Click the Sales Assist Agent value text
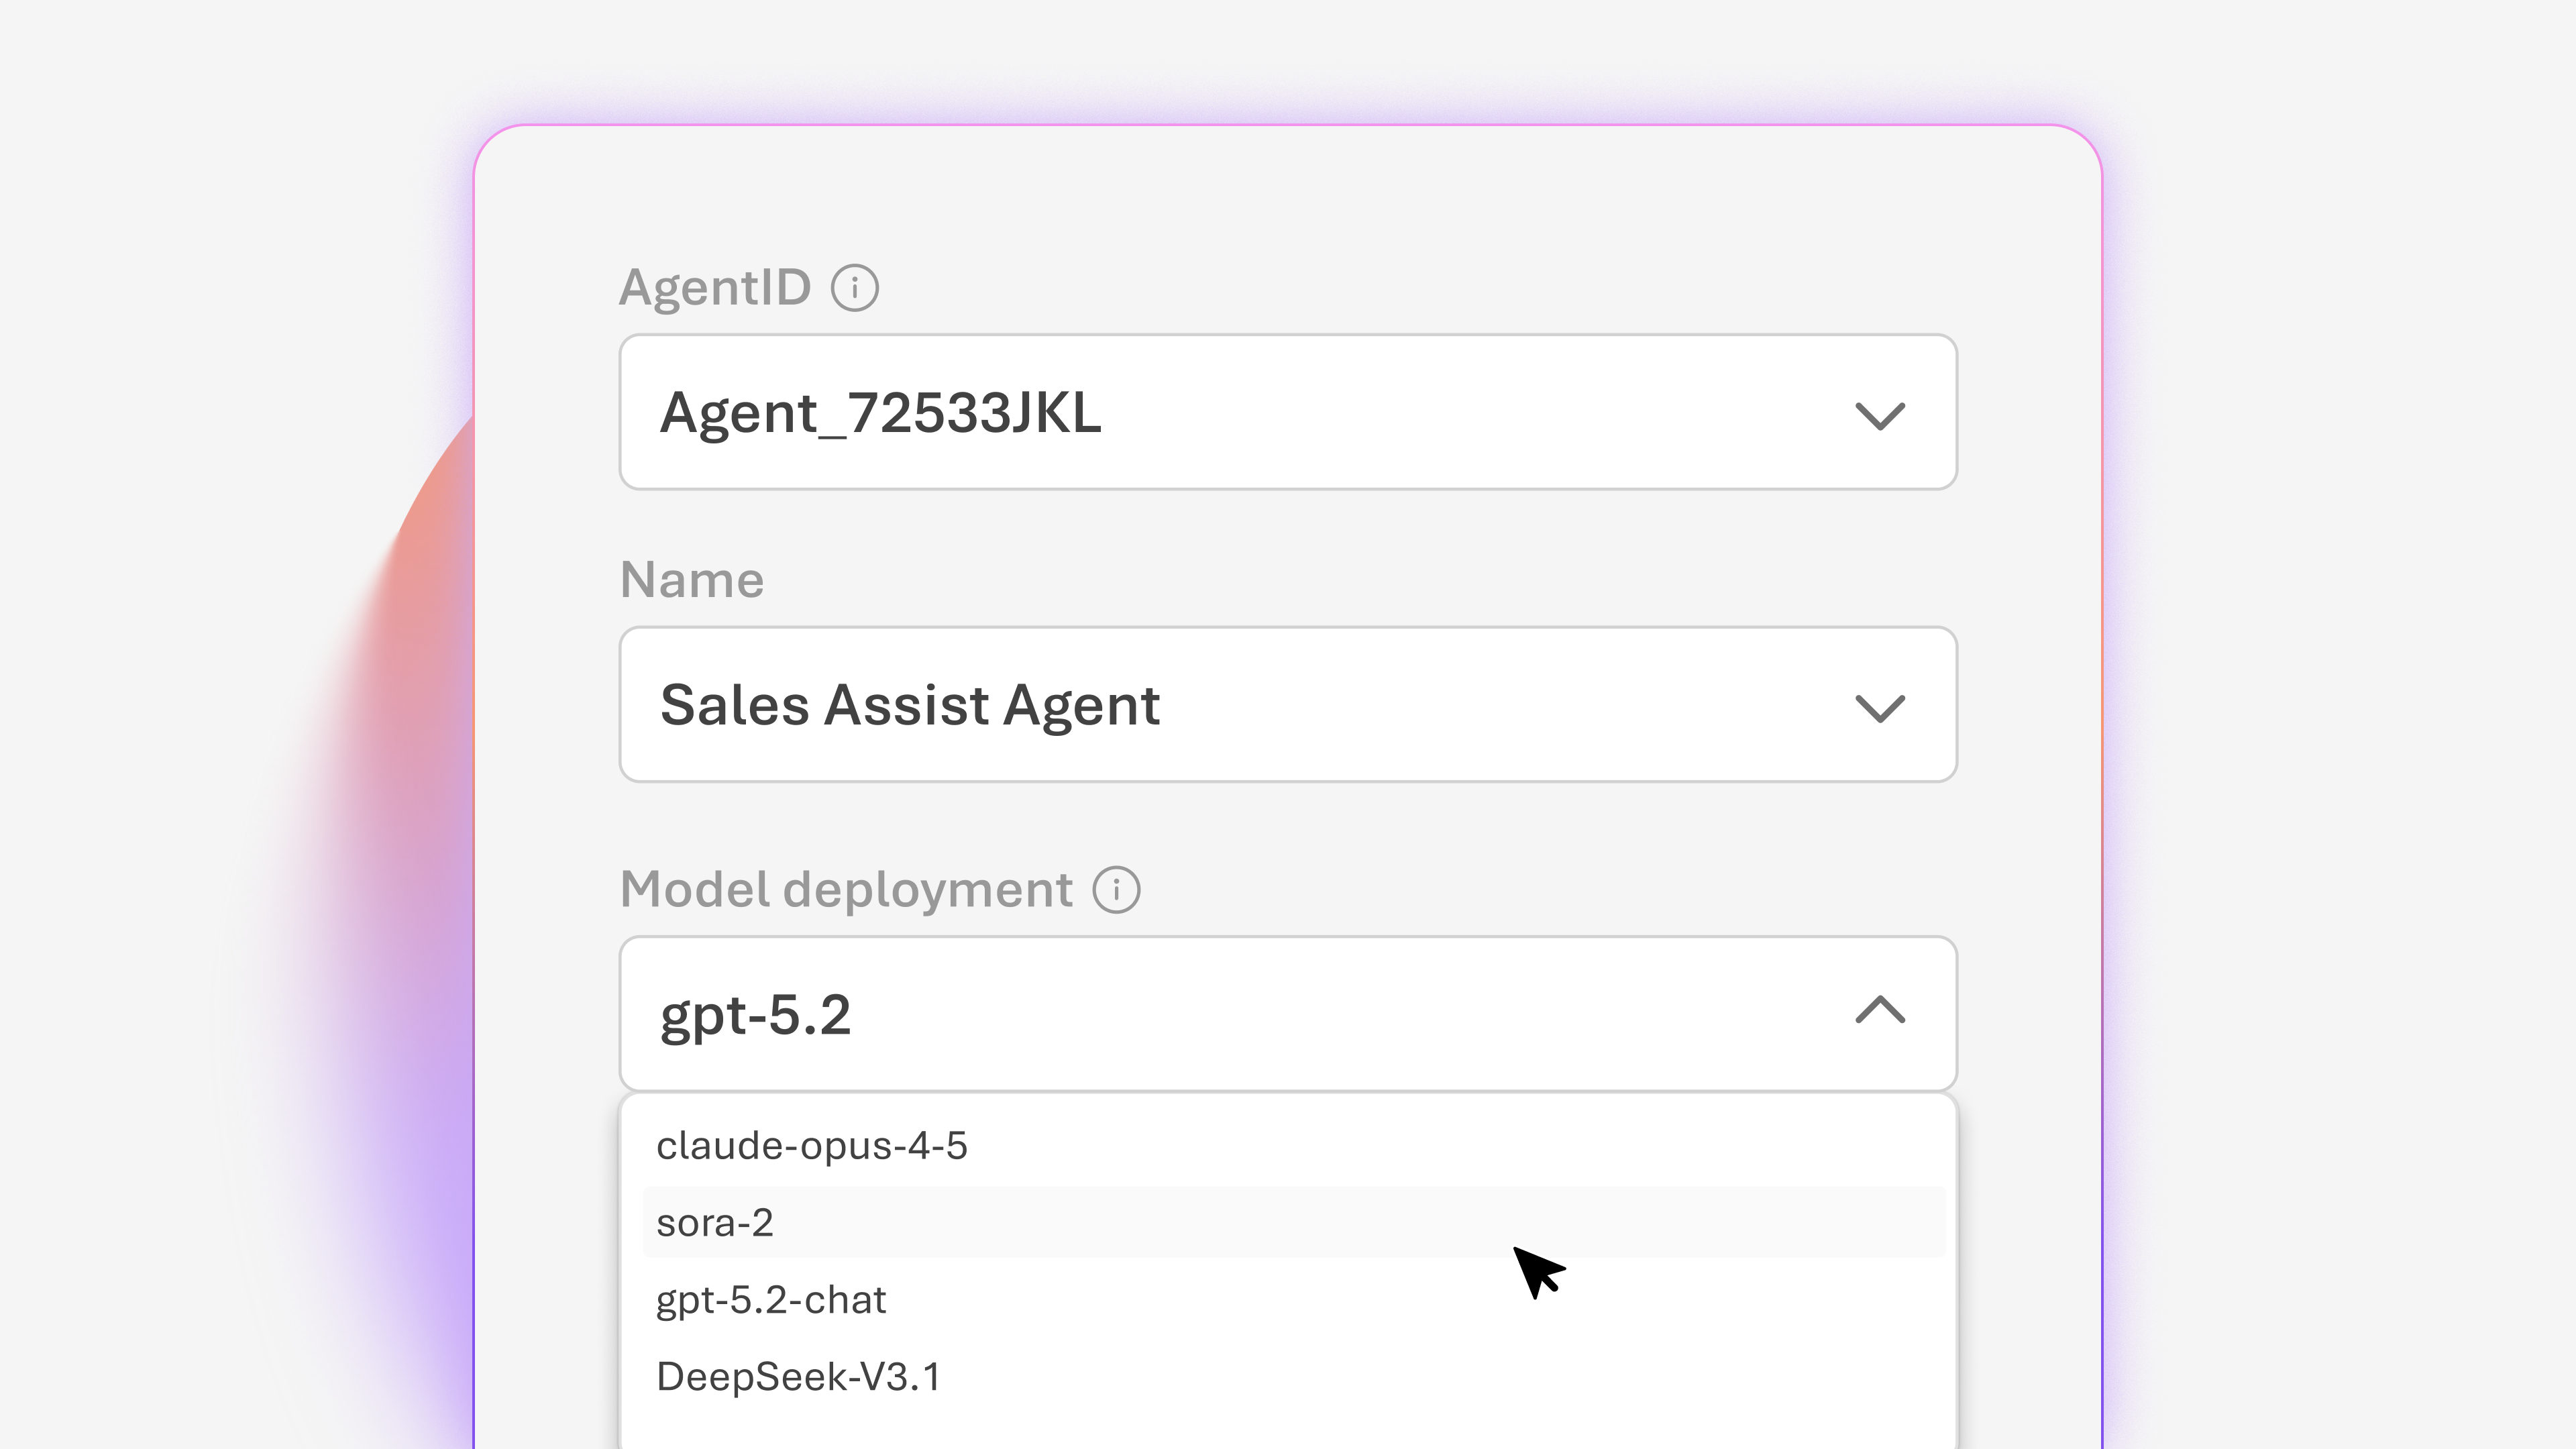The height and width of the screenshot is (1449, 2576). click(910, 705)
